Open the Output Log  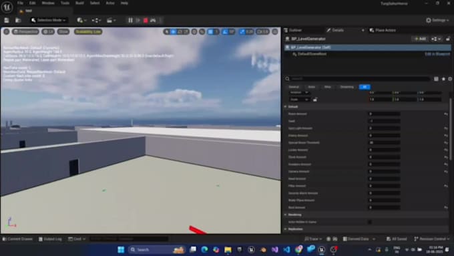[x=50, y=239]
